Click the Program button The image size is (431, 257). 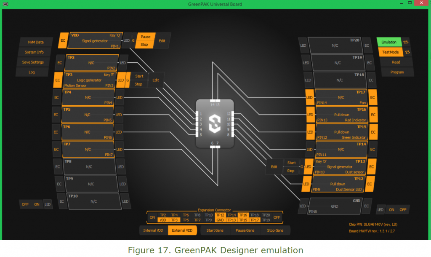[396, 72]
